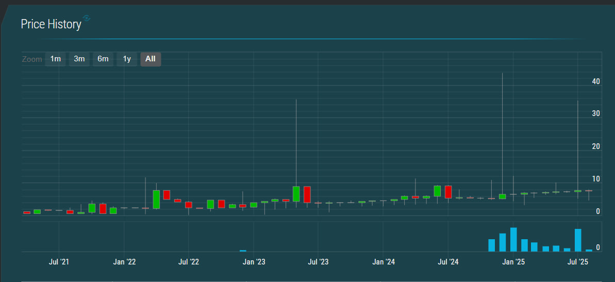Click the large red candle just before Jul '24
This screenshot has width=615, height=282.
click(448, 192)
